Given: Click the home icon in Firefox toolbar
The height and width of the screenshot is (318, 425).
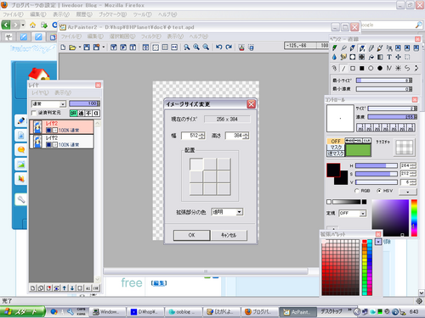Looking at the screenshot, I should click(33, 25).
